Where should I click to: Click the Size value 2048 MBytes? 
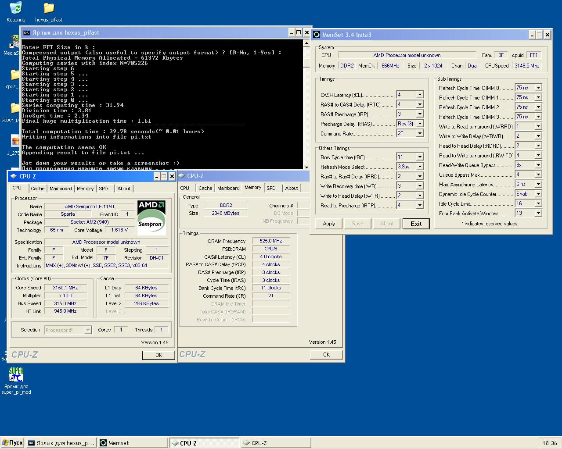tap(226, 213)
